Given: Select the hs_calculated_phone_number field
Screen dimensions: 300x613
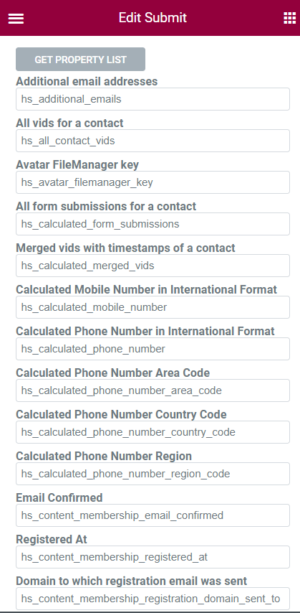Looking at the screenshot, I should tap(153, 349).
